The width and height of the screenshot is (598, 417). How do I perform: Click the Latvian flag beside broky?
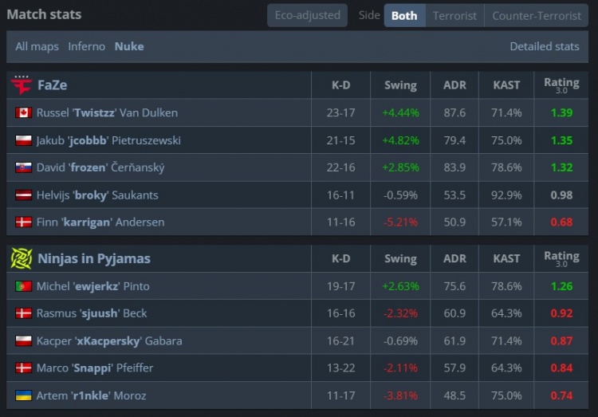coord(23,195)
